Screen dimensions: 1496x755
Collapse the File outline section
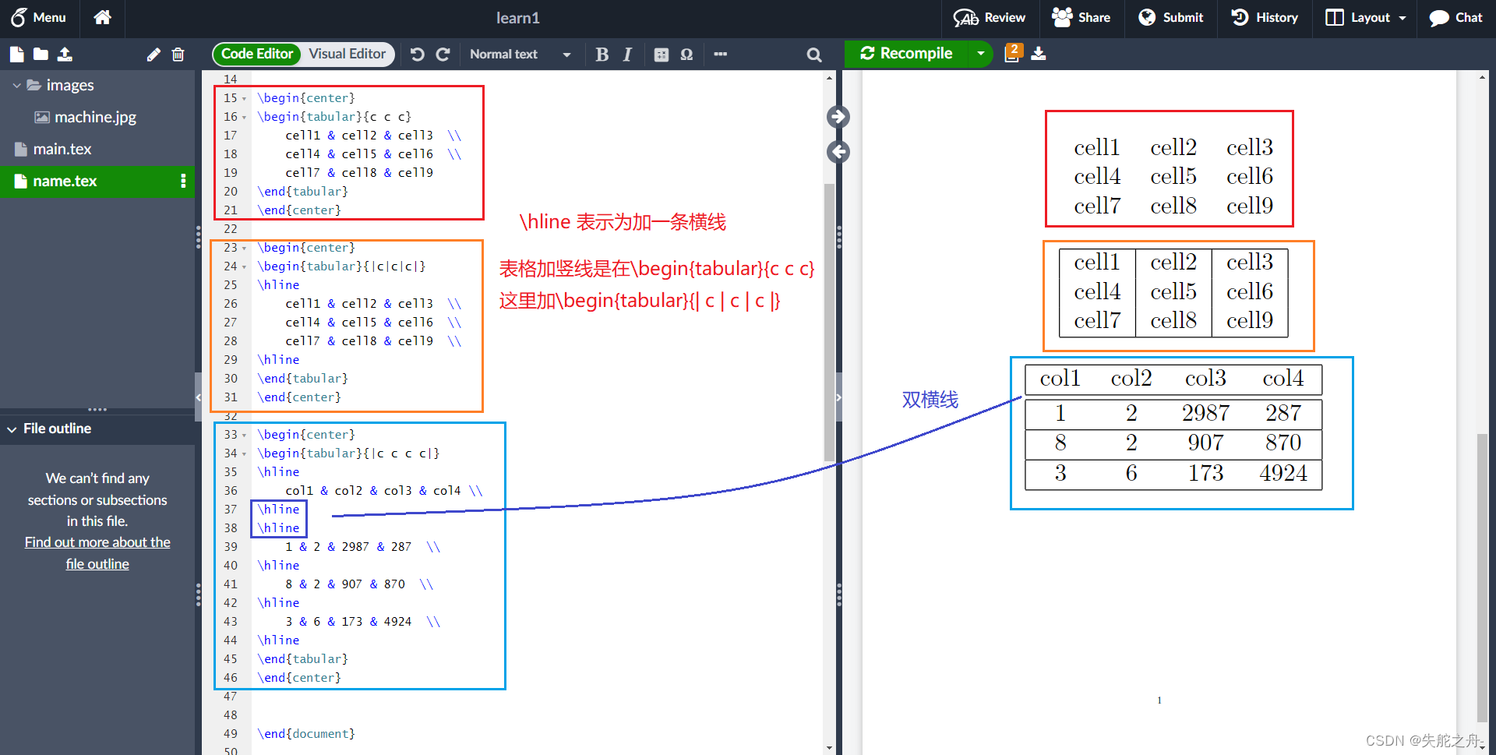point(12,429)
